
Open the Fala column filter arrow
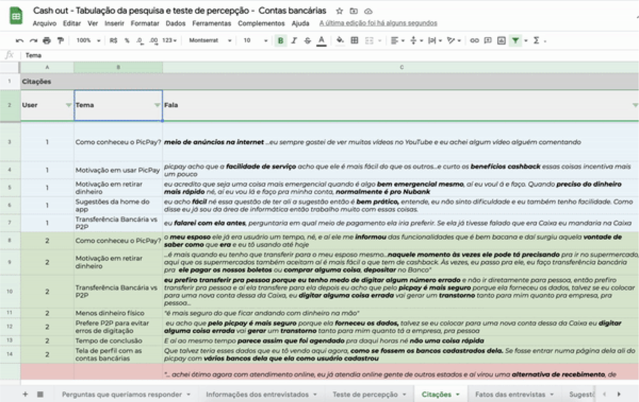[x=635, y=105]
